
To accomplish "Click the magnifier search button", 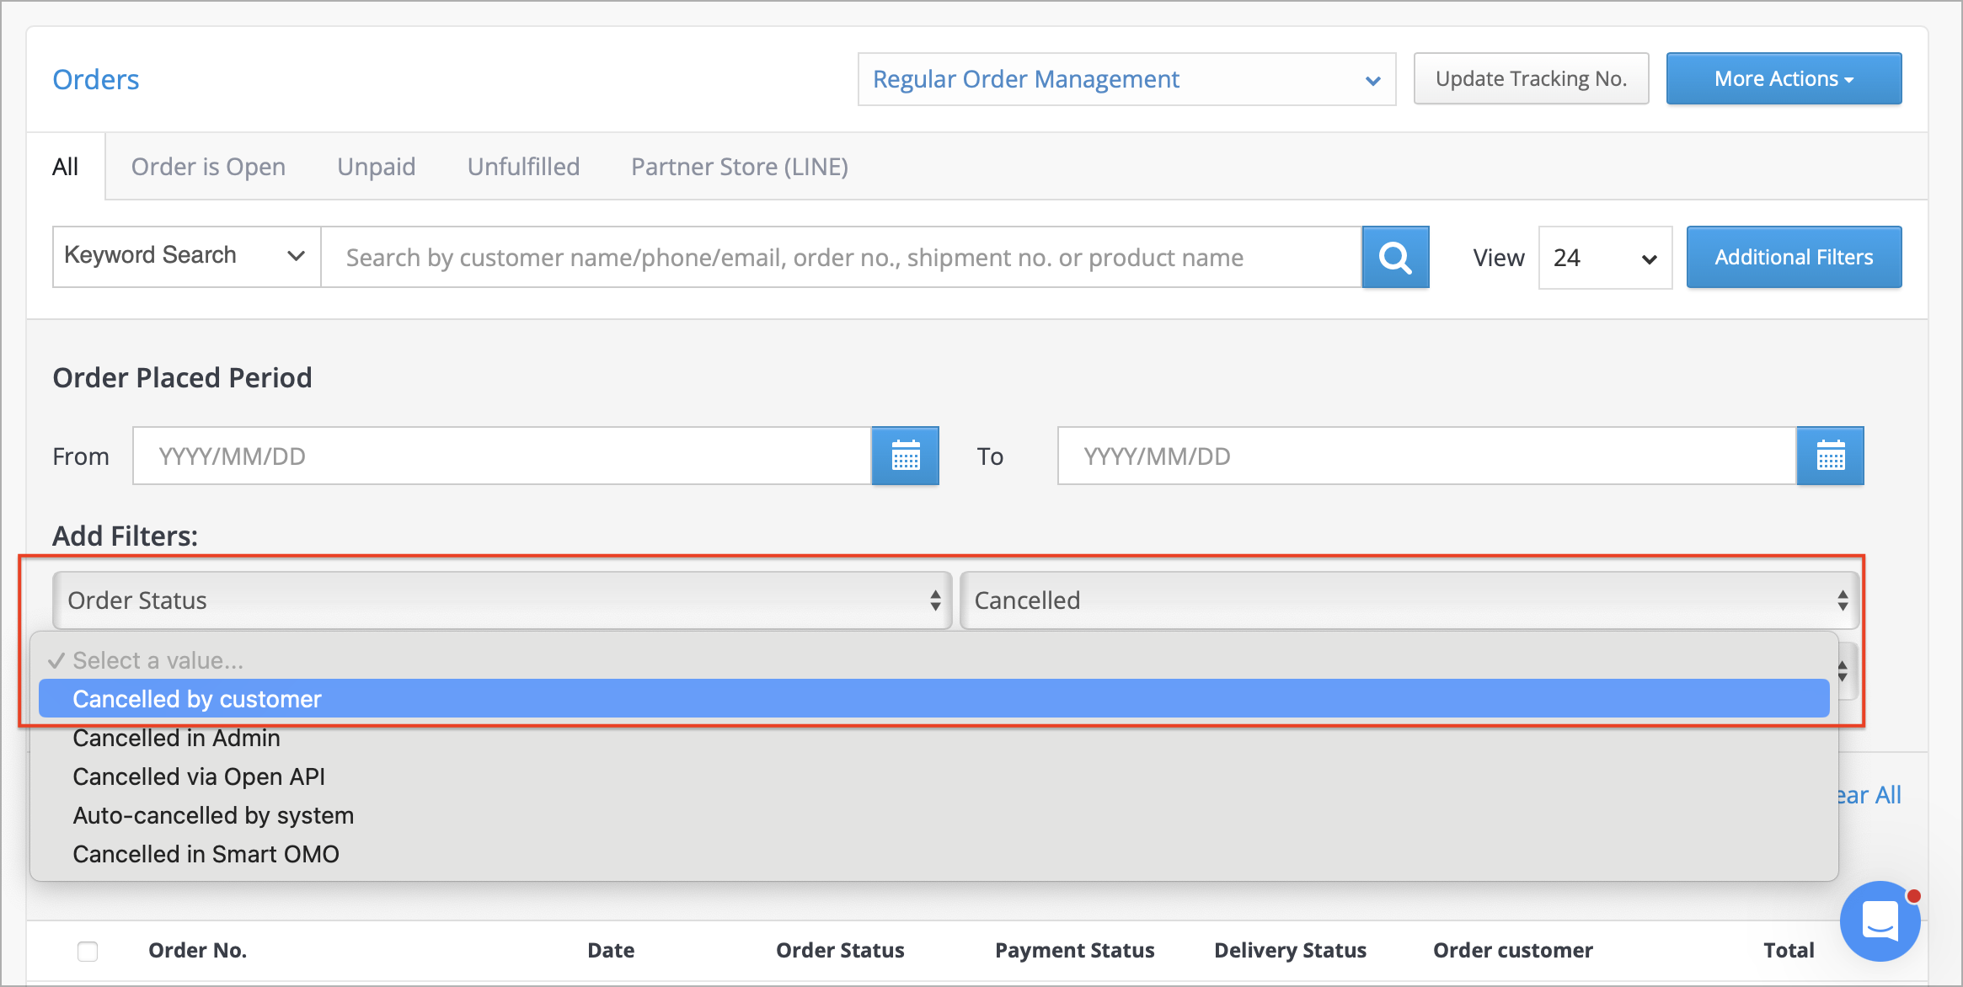I will click(1395, 257).
